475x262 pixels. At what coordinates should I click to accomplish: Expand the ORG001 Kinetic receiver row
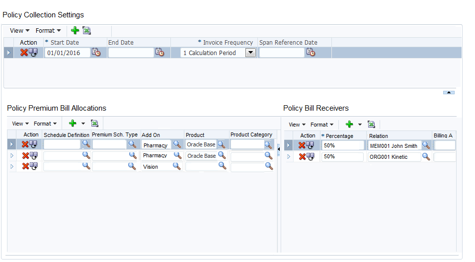pos(288,156)
